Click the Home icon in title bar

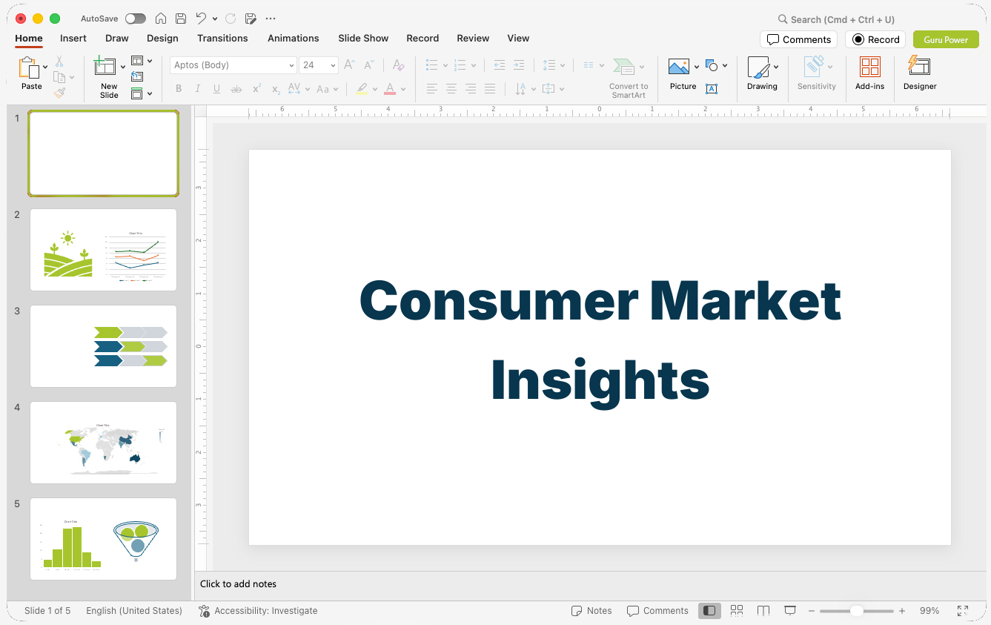click(161, 19)
